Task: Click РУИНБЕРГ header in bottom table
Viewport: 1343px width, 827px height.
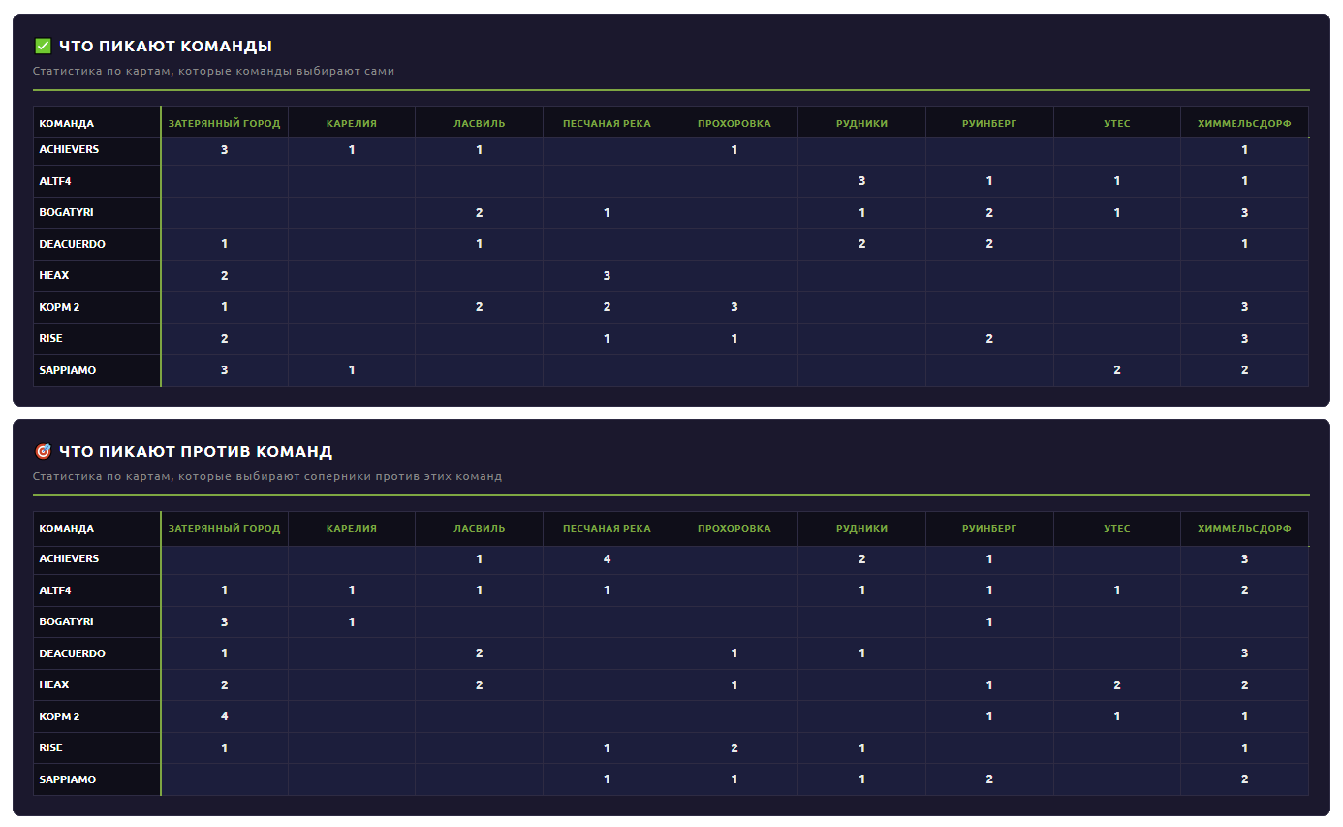Action: click(989, 528)
